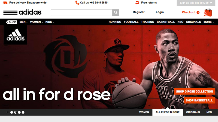The width and height of the screenshot is (218, 122).
Task: Pause the banner slideshow
Action: 7,112
